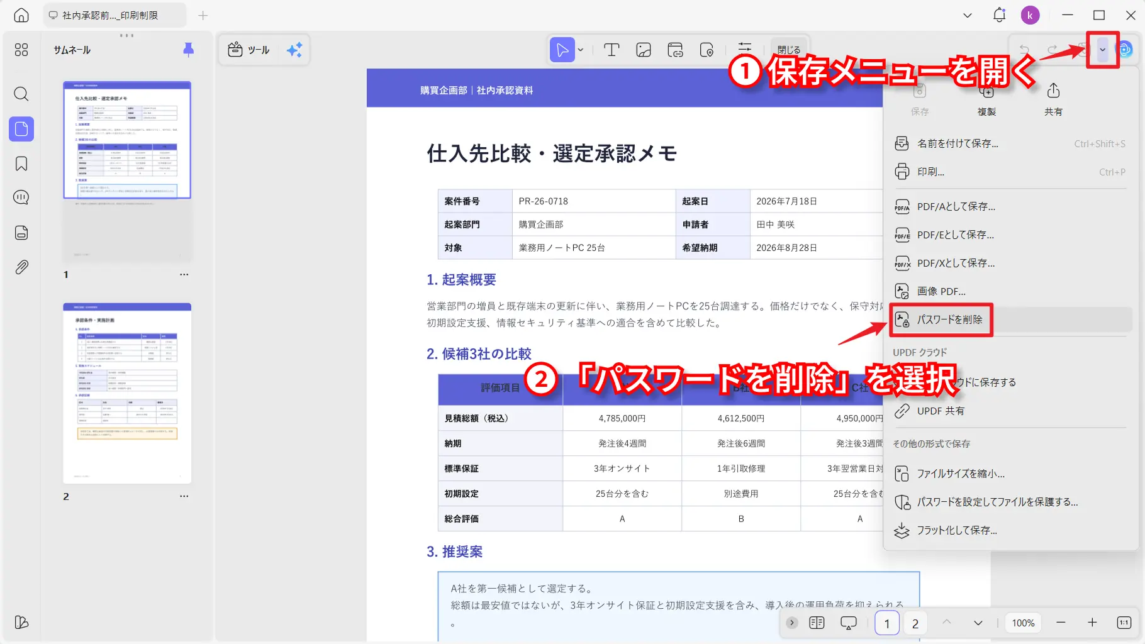The width and height of the screenshot is (1145, 644).
Task: Select the link tool in toolbar
Action: click(675, 50)
